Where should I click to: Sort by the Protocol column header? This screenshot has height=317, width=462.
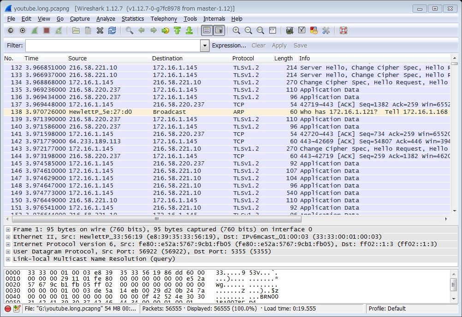click(253, 58)
